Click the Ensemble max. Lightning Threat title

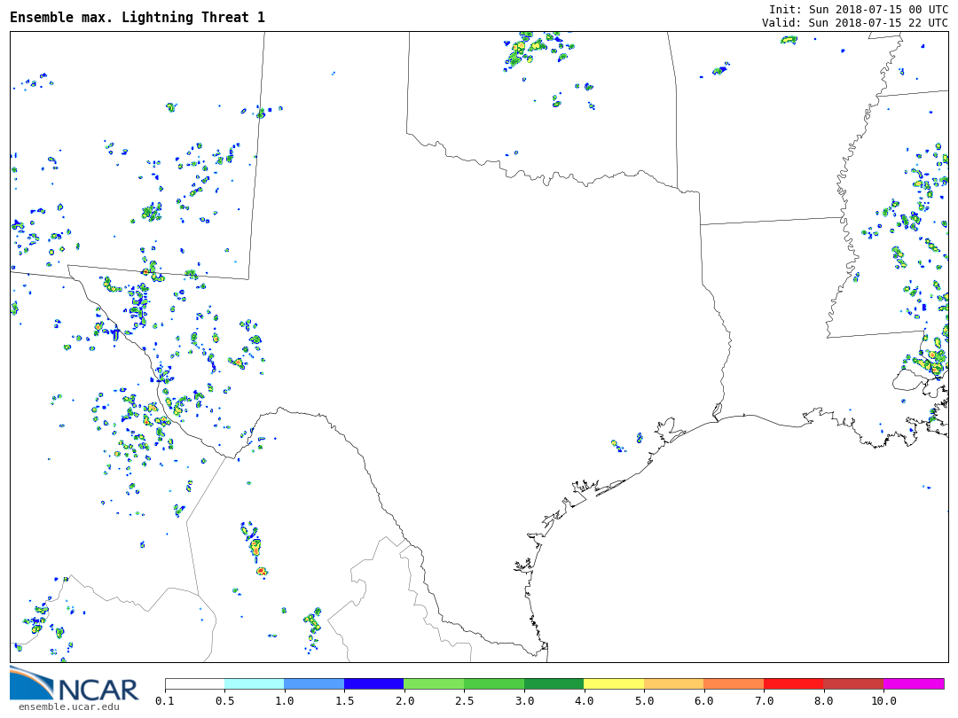tap(137, 18)
